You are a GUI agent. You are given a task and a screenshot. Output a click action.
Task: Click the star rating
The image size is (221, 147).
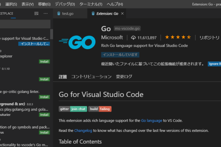(178, 37)
